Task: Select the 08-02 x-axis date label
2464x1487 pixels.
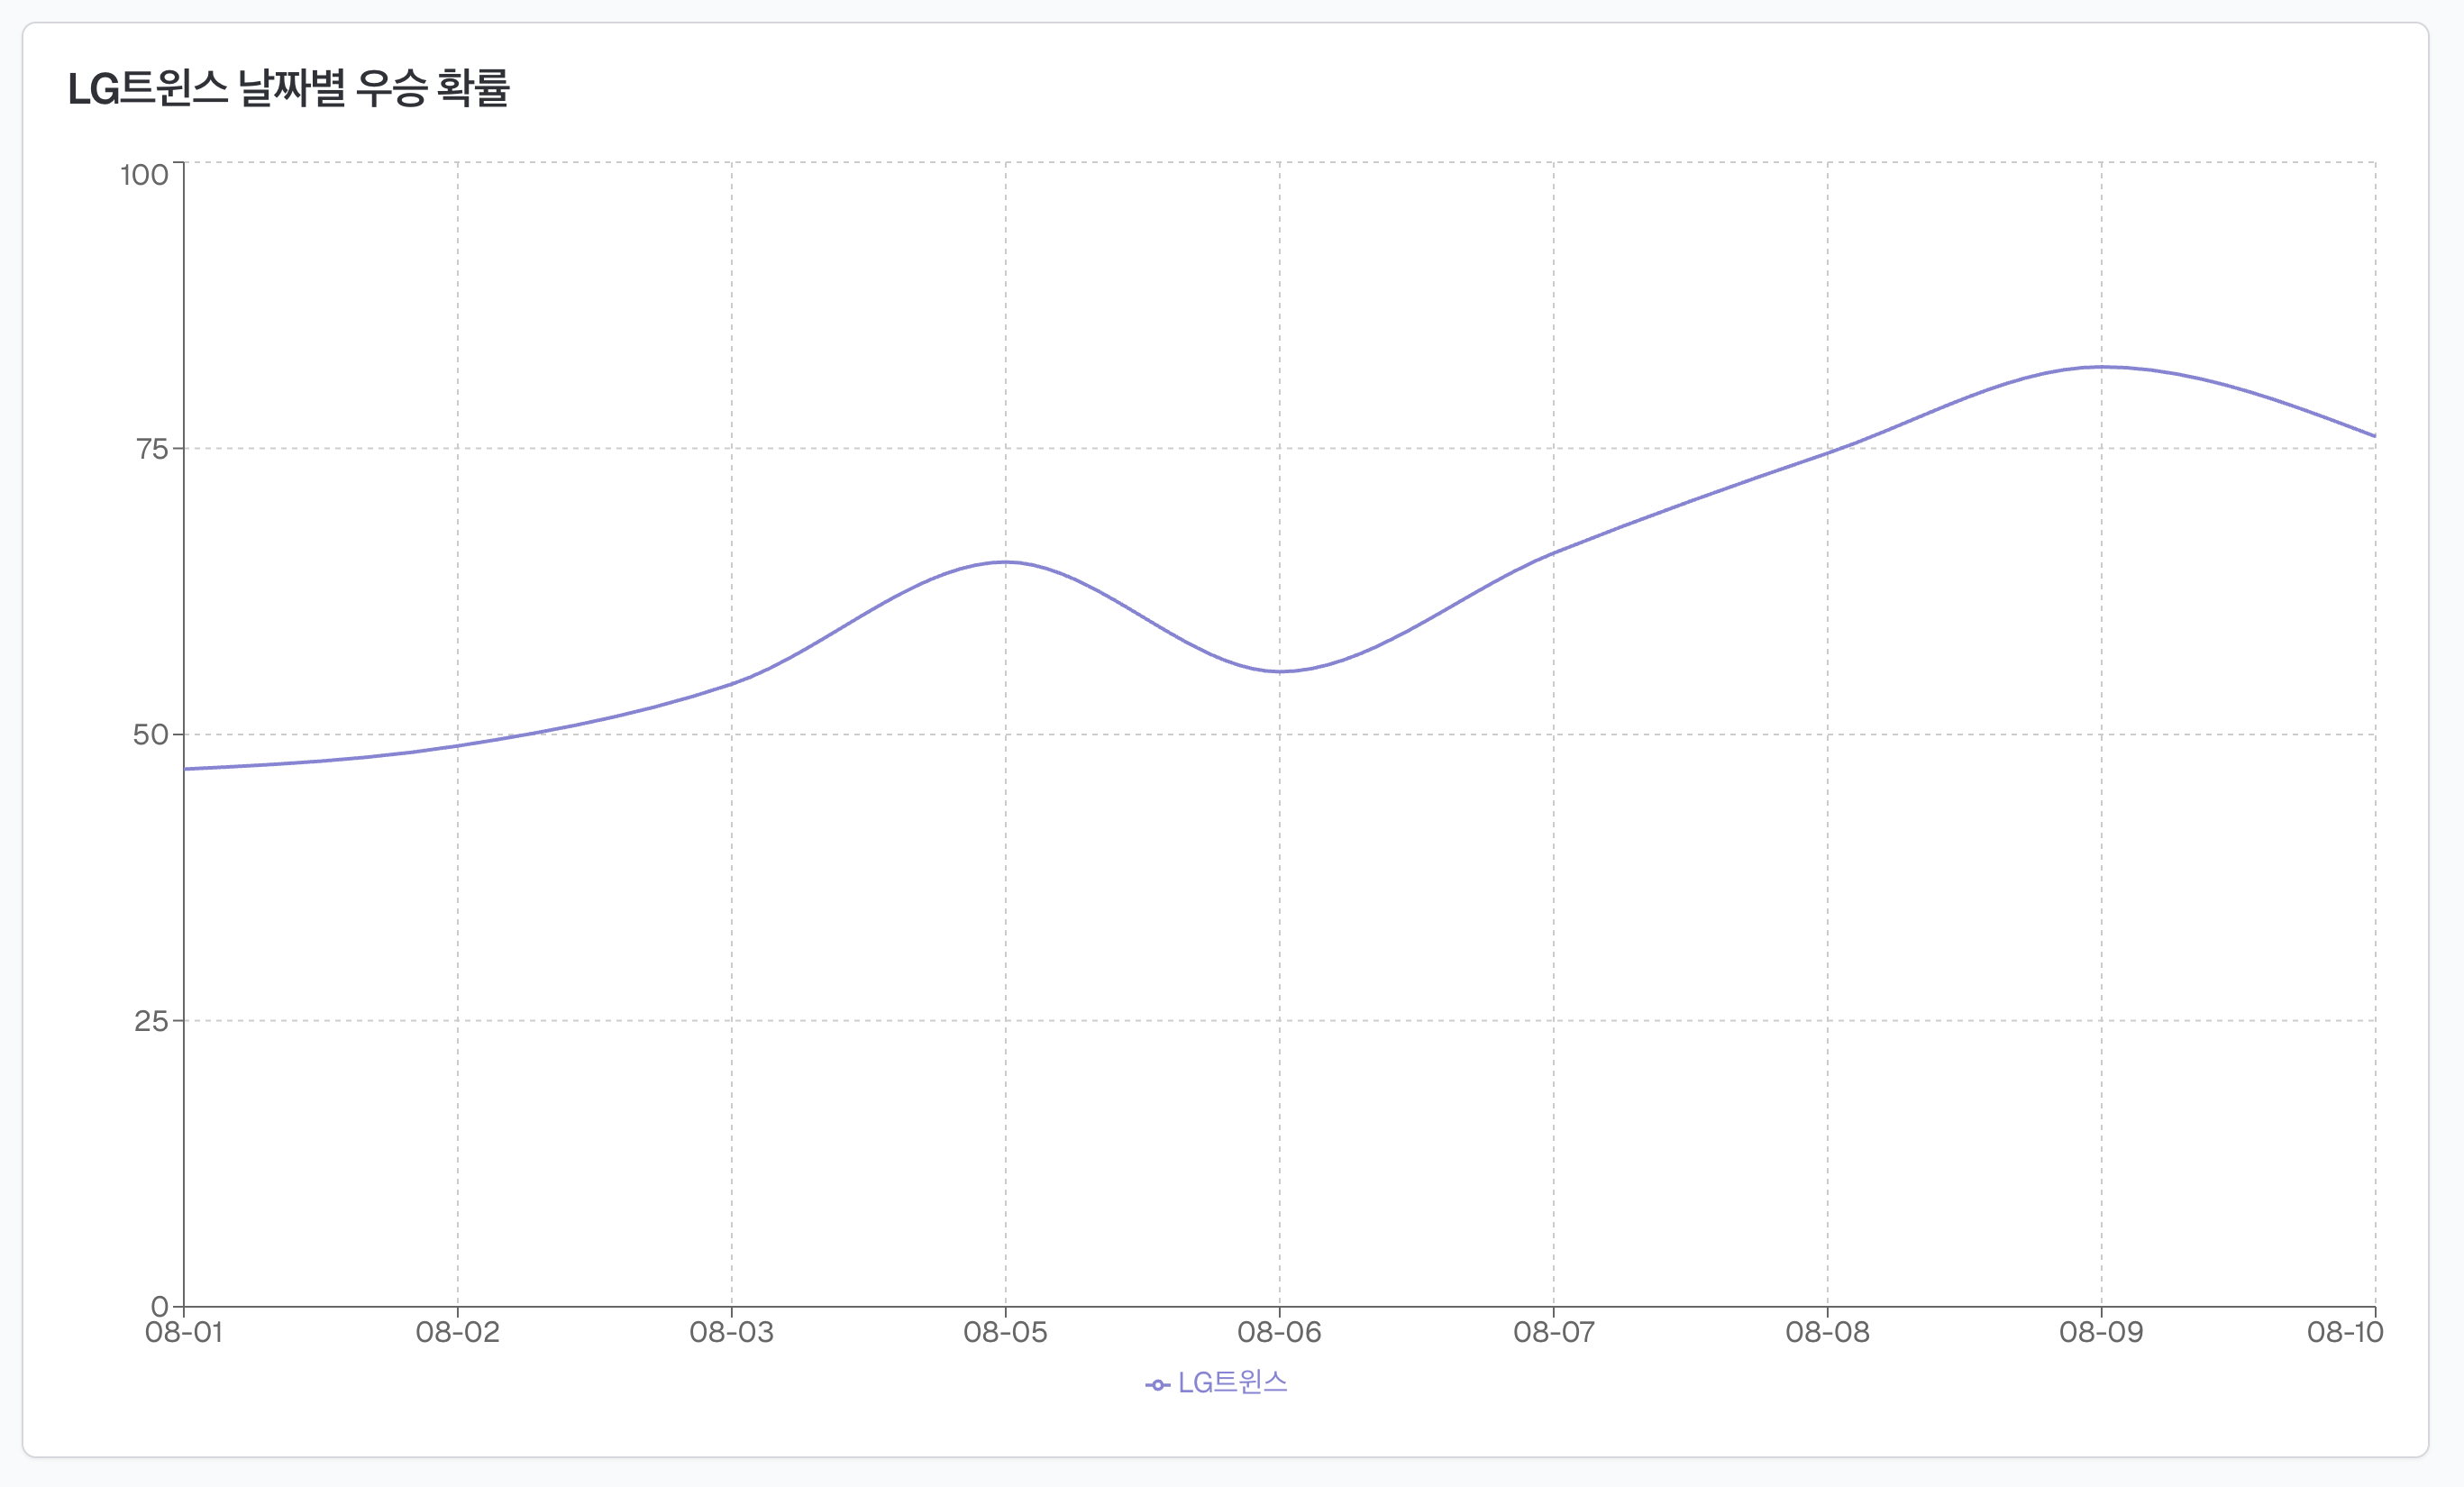Action: click(x=458, y=1333)
